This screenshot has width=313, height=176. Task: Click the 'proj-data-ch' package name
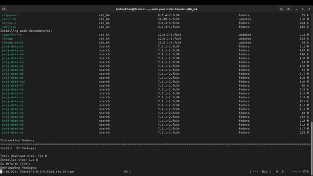click(x=13, y=66)
